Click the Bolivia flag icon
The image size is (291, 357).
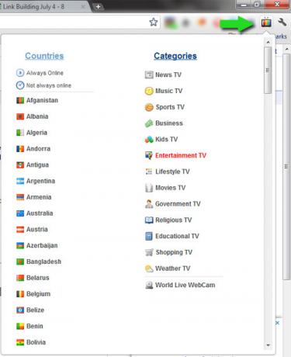pos(20,342)
